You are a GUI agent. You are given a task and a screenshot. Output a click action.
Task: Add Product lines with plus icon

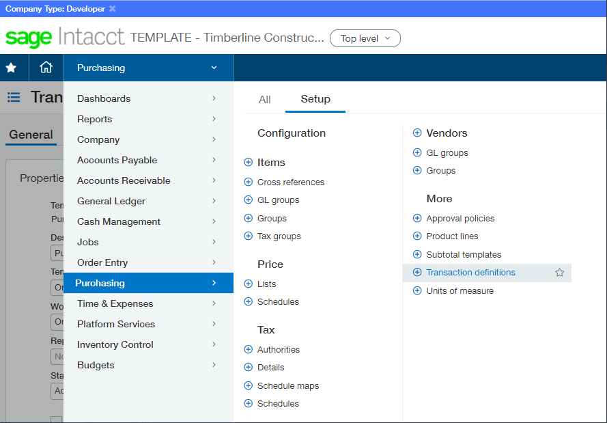click(x=417, y=236)
